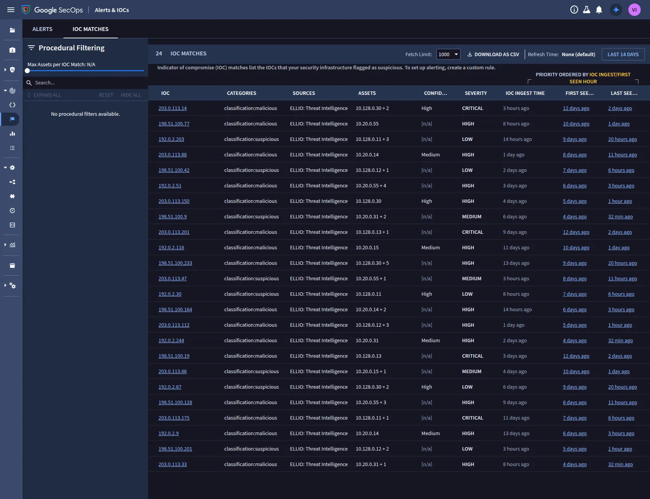
Task: Select the IOC MATCHES tab
Action: pyautogui.click(x=91, y=29)
